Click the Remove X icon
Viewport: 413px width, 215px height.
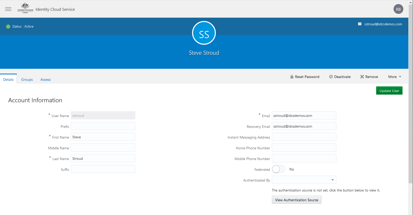coord(362,77)
